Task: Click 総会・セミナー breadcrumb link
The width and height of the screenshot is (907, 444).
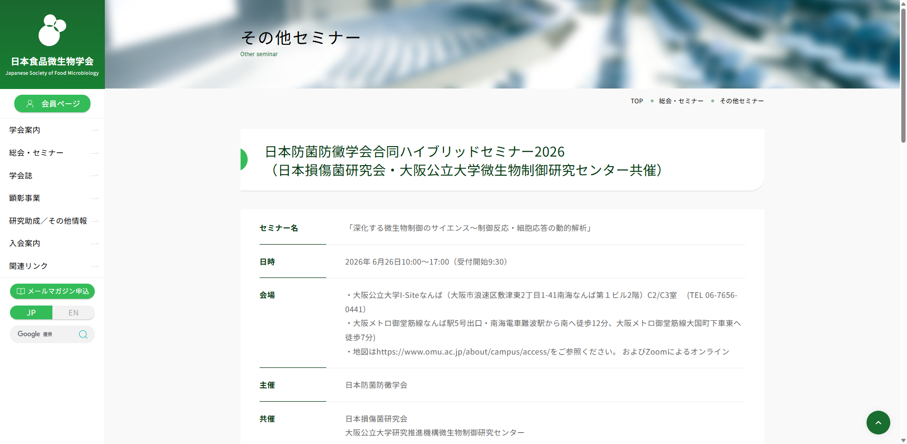Action: pos(681,101)
